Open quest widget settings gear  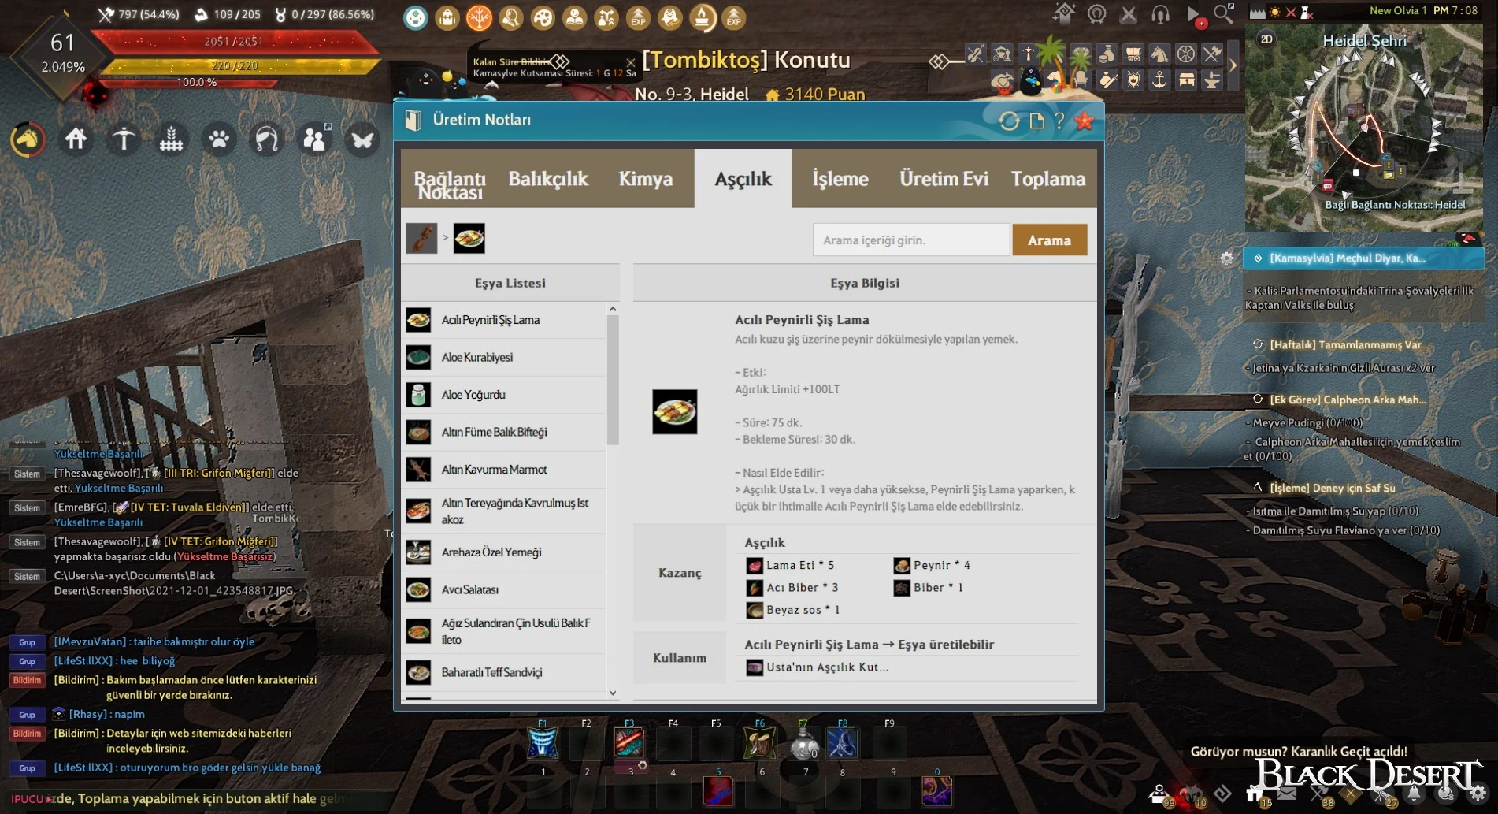point(1226,258)
